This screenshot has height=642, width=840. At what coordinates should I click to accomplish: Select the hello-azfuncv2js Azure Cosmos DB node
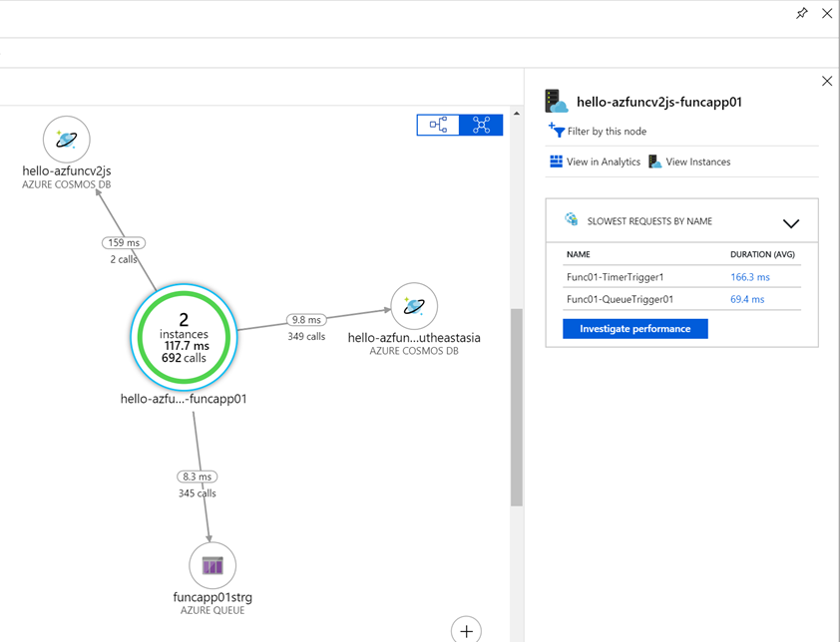(x=66, y=139)
